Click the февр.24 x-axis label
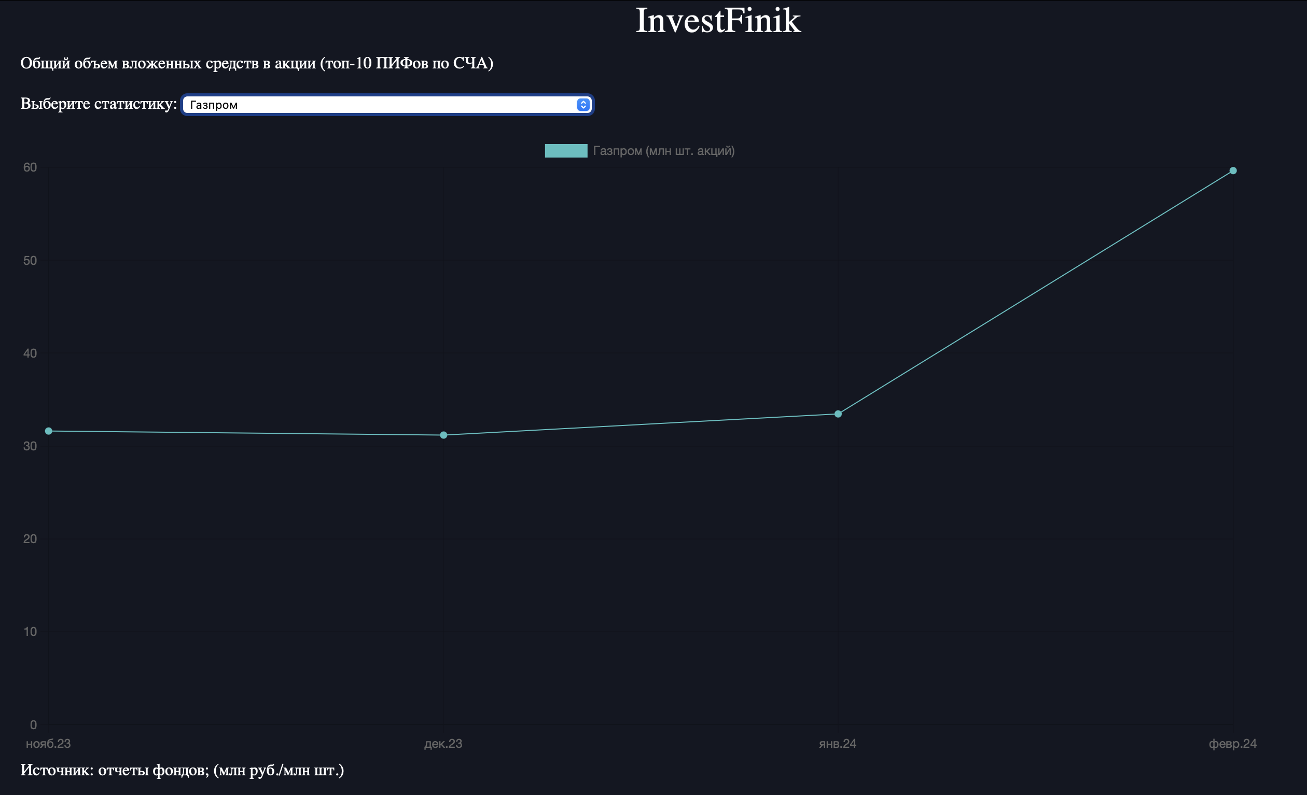The image size is (1307, 795). point(1232,744)
